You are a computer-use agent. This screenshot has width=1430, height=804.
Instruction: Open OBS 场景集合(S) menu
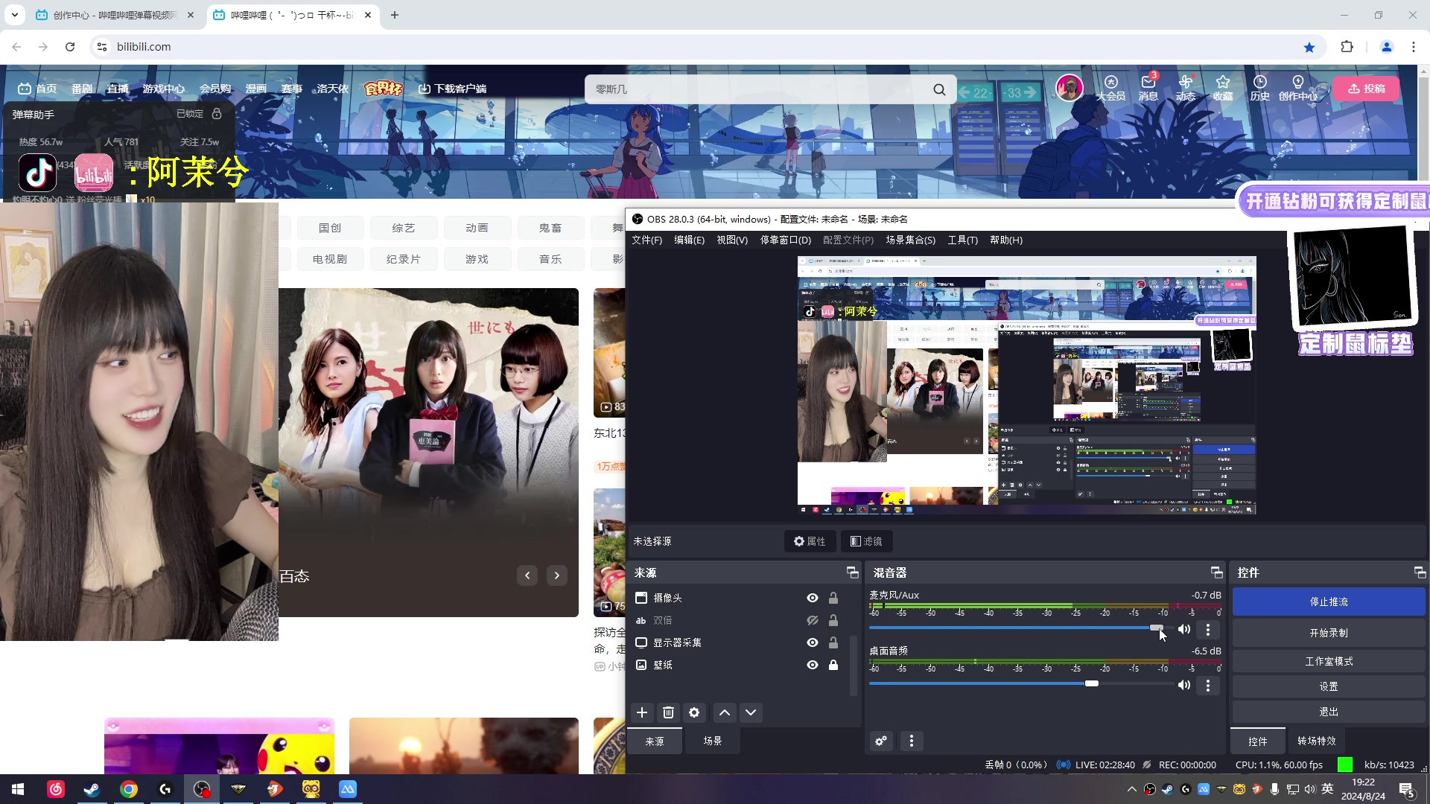pyautogui.click(x=910, y=240)
